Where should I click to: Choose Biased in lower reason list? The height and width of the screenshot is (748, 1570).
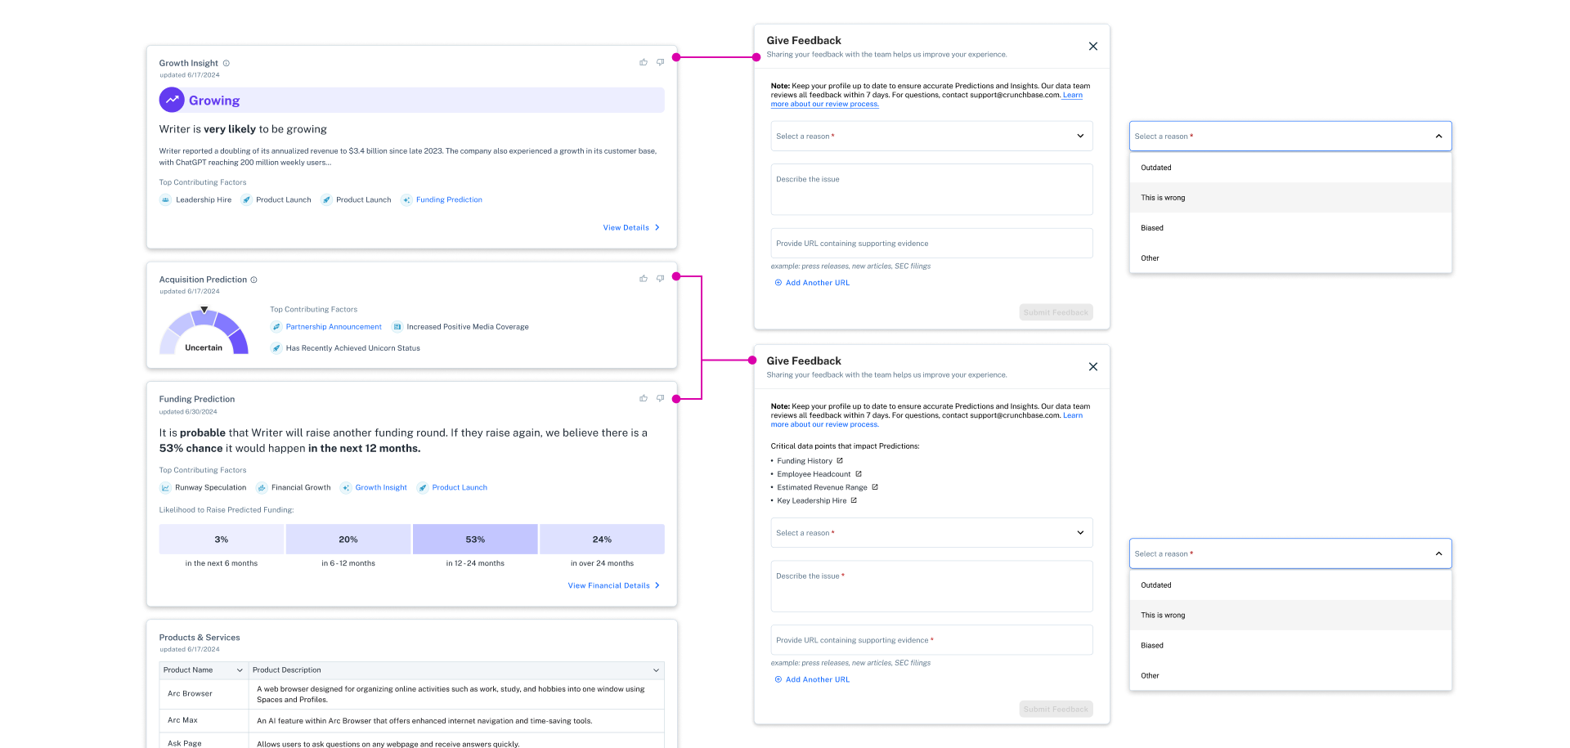[1290, 646]
